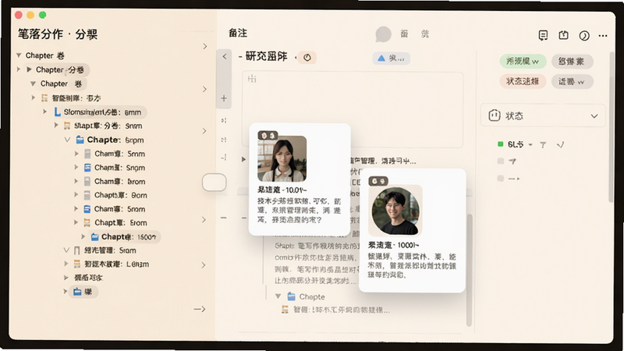Open the history clock icon at top right
624x351 pixels.
click(583, 36)
